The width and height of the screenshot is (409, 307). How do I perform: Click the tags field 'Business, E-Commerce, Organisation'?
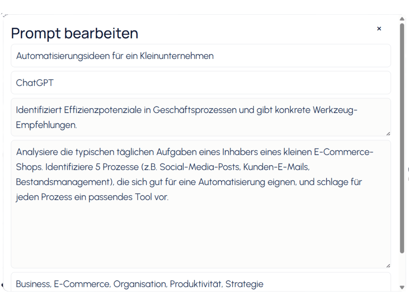click(x=201, y=282)
